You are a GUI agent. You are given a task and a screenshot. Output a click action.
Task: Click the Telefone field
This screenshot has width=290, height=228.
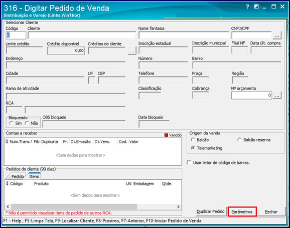point(163,80)
